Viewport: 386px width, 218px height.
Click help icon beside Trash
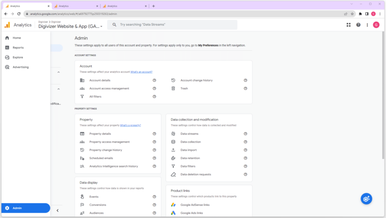246,88
